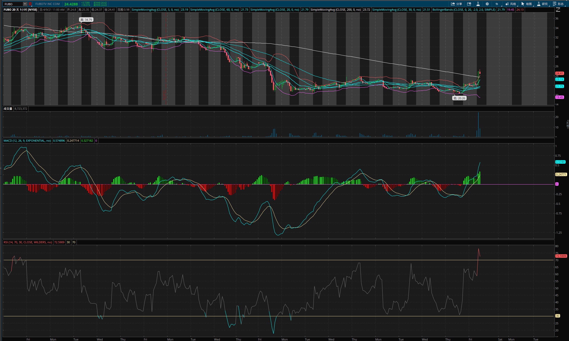Click the cyan 23.19 price axis tag

tap(560, 79)
